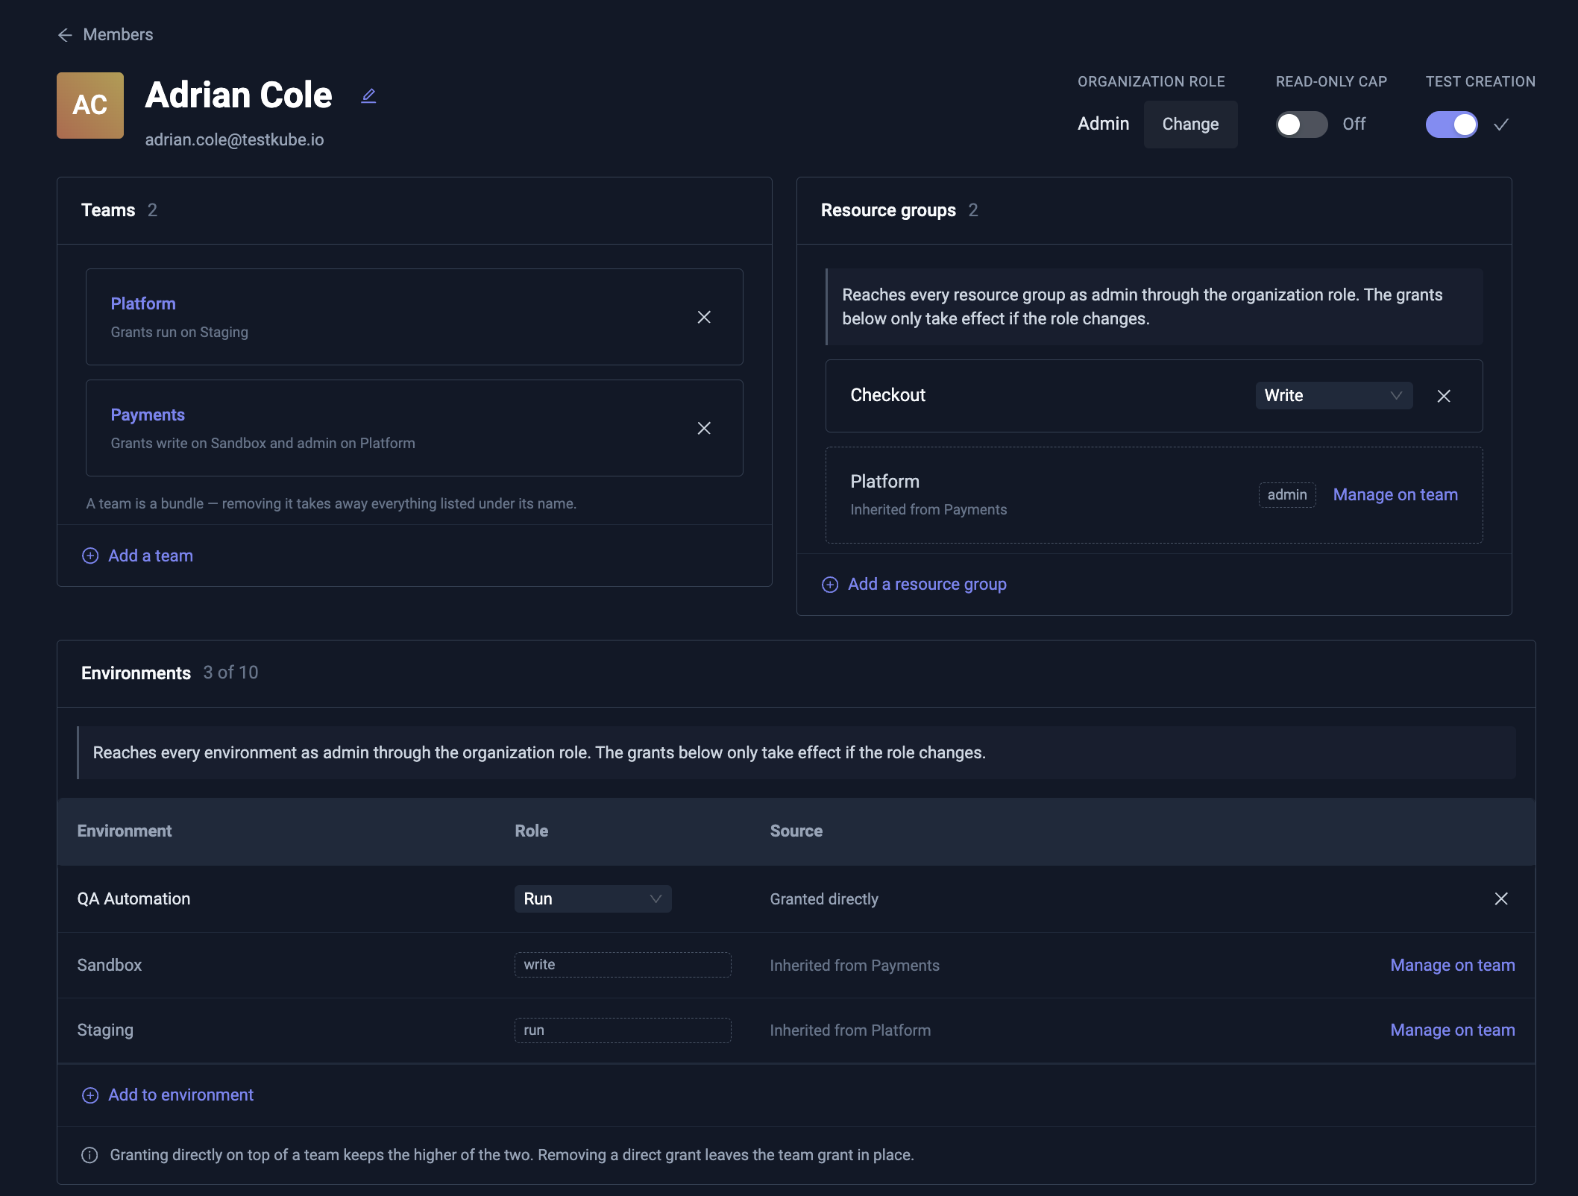This screenshot has width=1578, height=1196.
Task: Click Manage on team for Platform group
Action: point(1395,494)
